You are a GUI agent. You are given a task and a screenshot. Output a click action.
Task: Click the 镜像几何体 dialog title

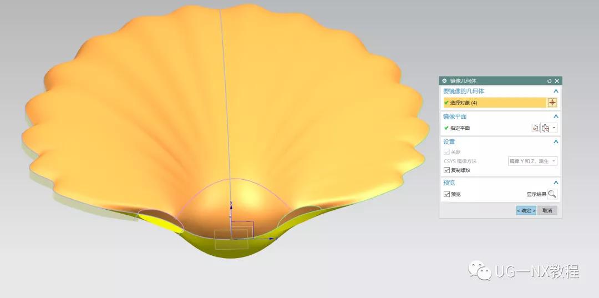pos(463,81)
